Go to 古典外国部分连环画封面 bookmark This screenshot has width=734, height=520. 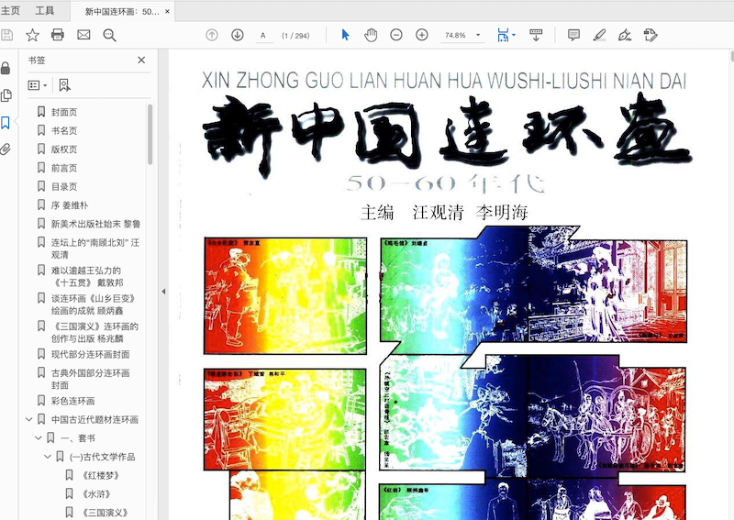(90, 379)
